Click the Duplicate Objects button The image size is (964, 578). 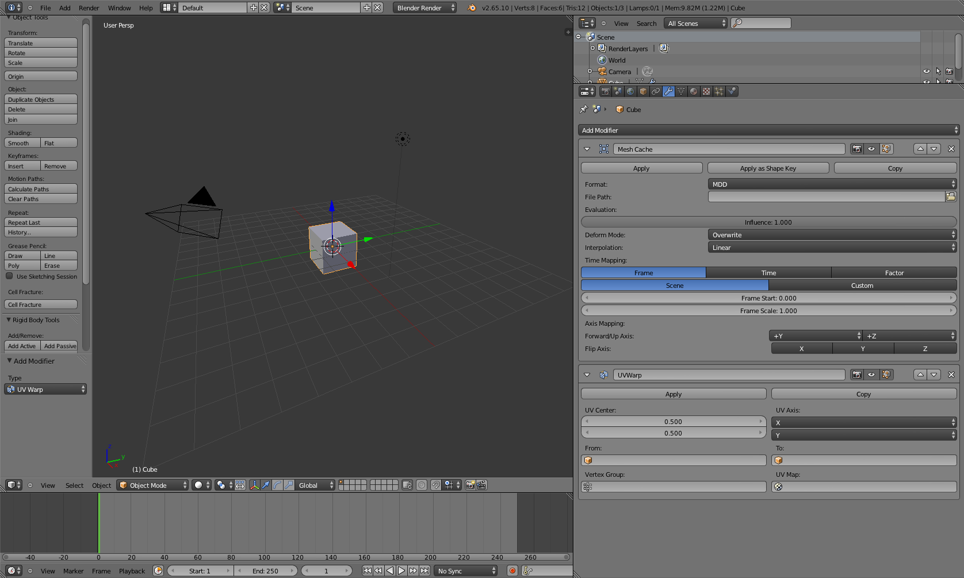coord(41,99)
